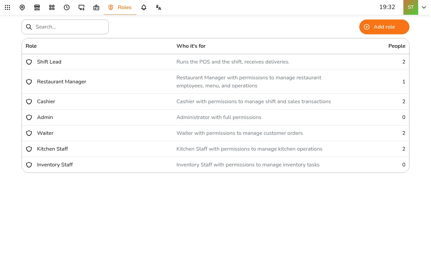Expand the user menu chevron

(424, 7)
